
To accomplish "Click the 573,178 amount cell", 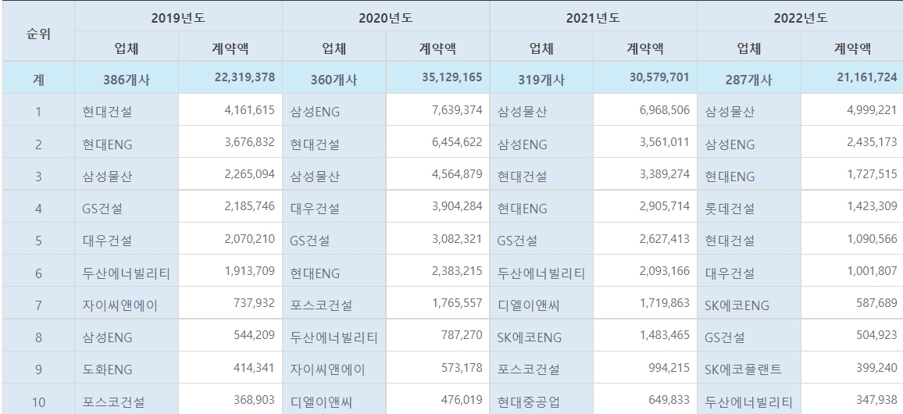I will tap(437, 367).
